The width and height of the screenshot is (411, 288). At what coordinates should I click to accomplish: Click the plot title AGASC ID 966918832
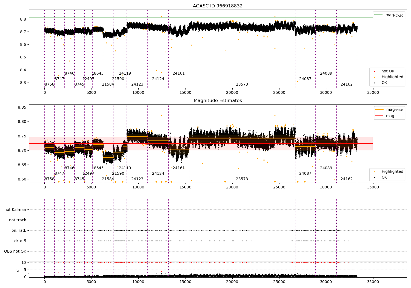(x=218, y=6)
